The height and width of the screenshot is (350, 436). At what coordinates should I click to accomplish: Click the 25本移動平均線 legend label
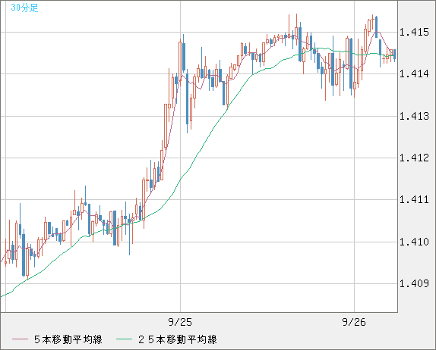[178, 339]
